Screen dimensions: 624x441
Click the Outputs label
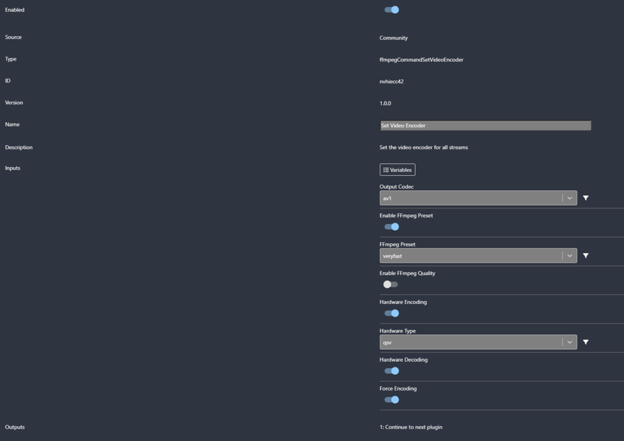[15, 427]
